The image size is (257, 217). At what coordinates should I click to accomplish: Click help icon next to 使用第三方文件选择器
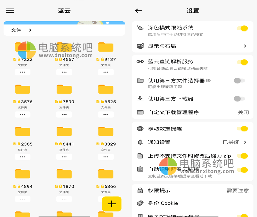click(208, 81)
